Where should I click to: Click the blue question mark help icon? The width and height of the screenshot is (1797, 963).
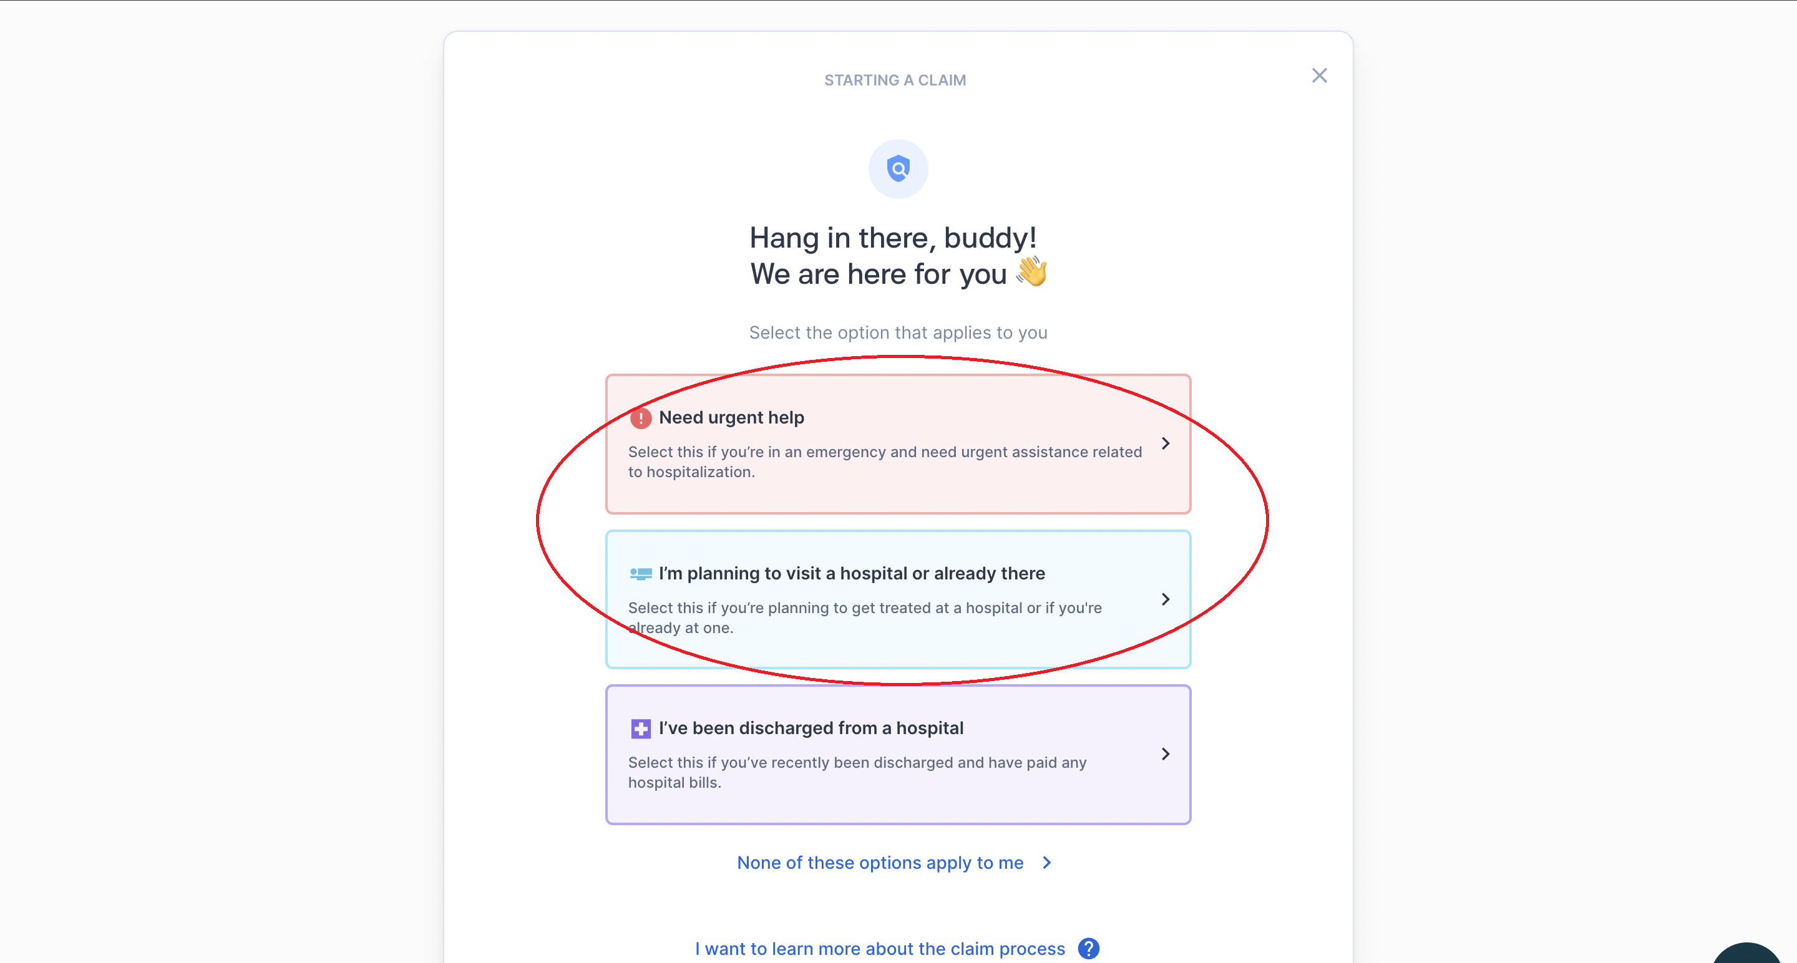(1088, 949)
